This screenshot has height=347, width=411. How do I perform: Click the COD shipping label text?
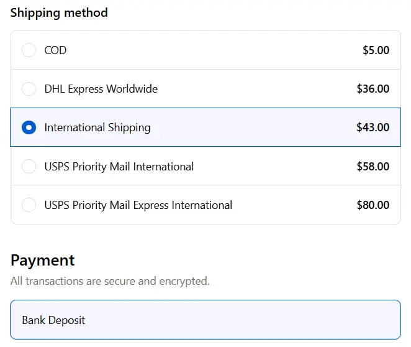pos(55,50)
